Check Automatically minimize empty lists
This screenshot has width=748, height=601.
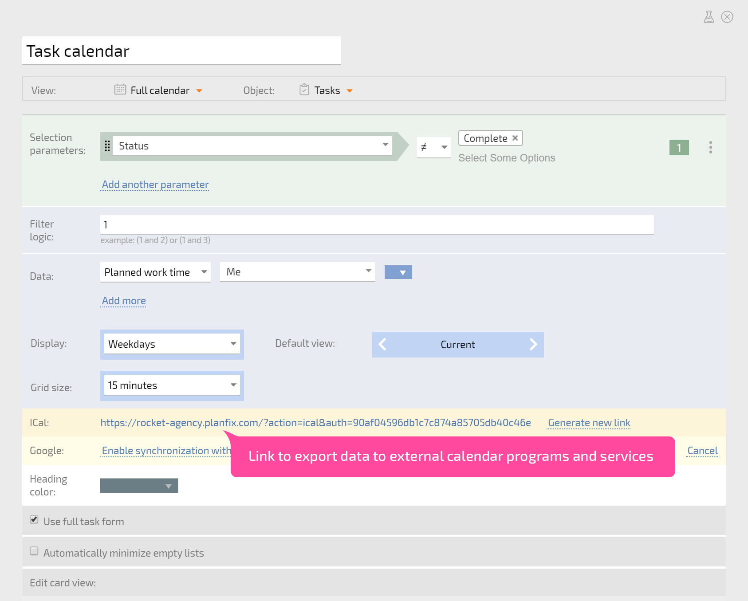[34, 551]
